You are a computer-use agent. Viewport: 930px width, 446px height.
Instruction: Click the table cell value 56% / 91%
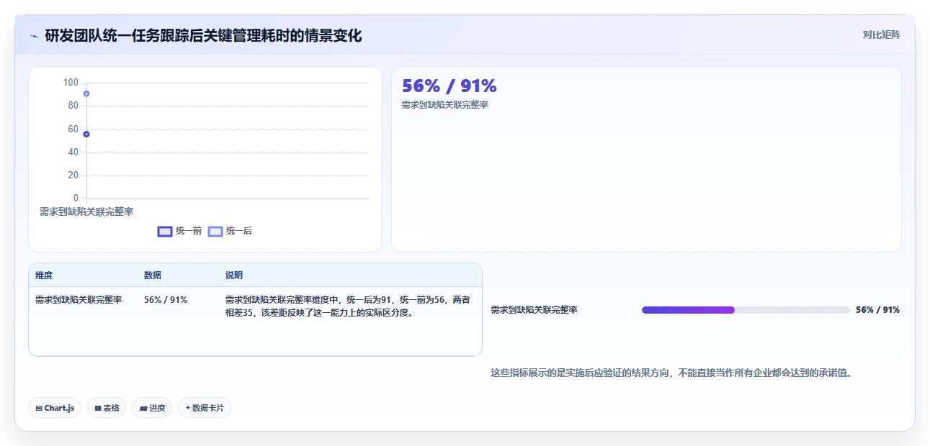(166, 300)
